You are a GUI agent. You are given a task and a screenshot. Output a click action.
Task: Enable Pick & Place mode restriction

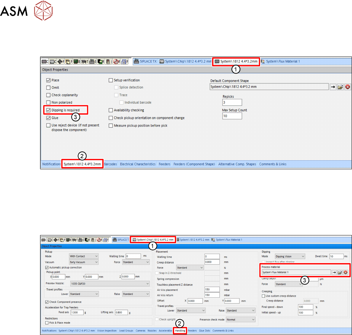[47, 323]
